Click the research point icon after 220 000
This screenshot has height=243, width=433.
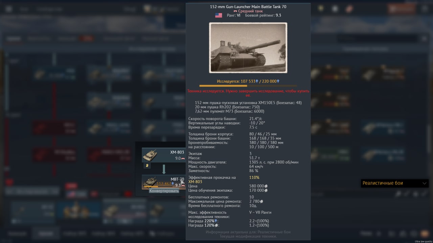[x=278, y=81]
